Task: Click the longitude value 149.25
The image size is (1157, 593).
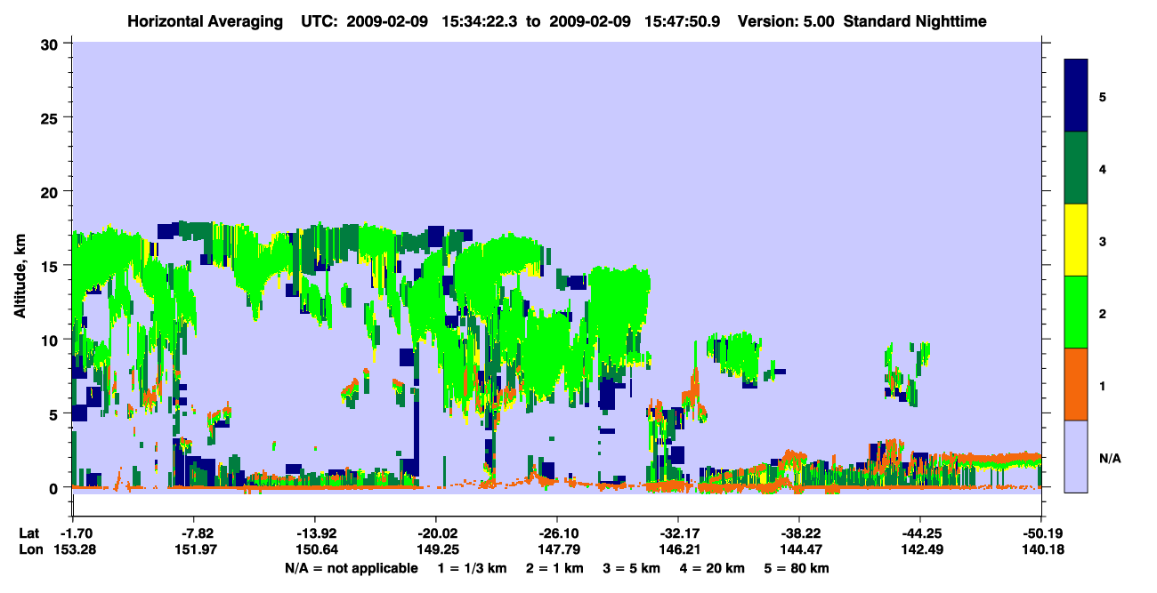Action: 435,550
